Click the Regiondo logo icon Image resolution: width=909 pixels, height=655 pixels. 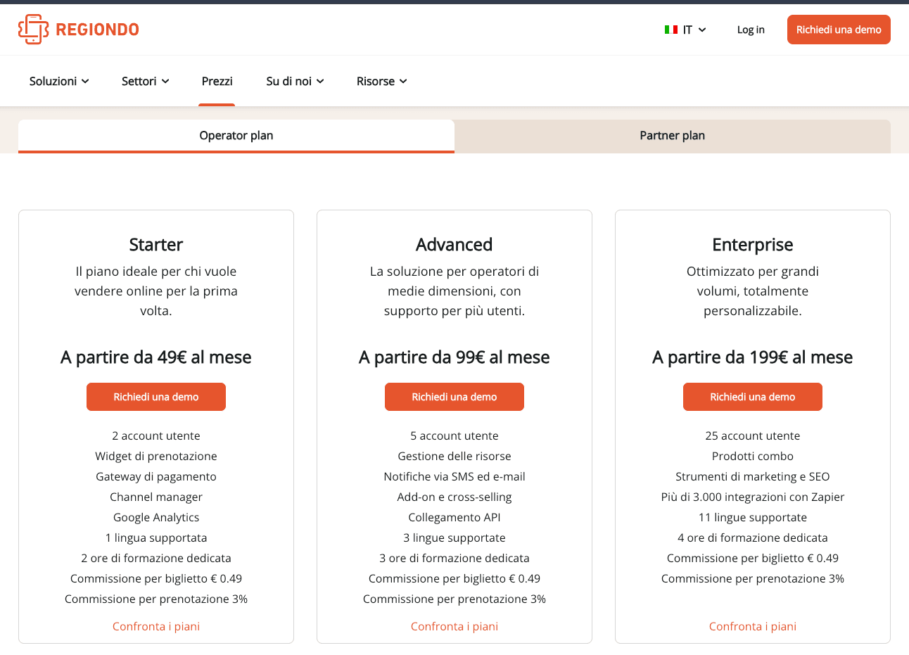pos(33,29)
